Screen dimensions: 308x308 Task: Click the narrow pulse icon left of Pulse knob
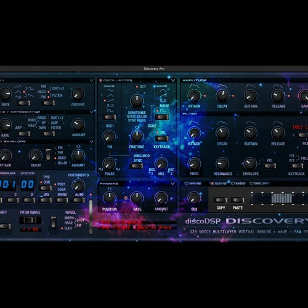100,169
